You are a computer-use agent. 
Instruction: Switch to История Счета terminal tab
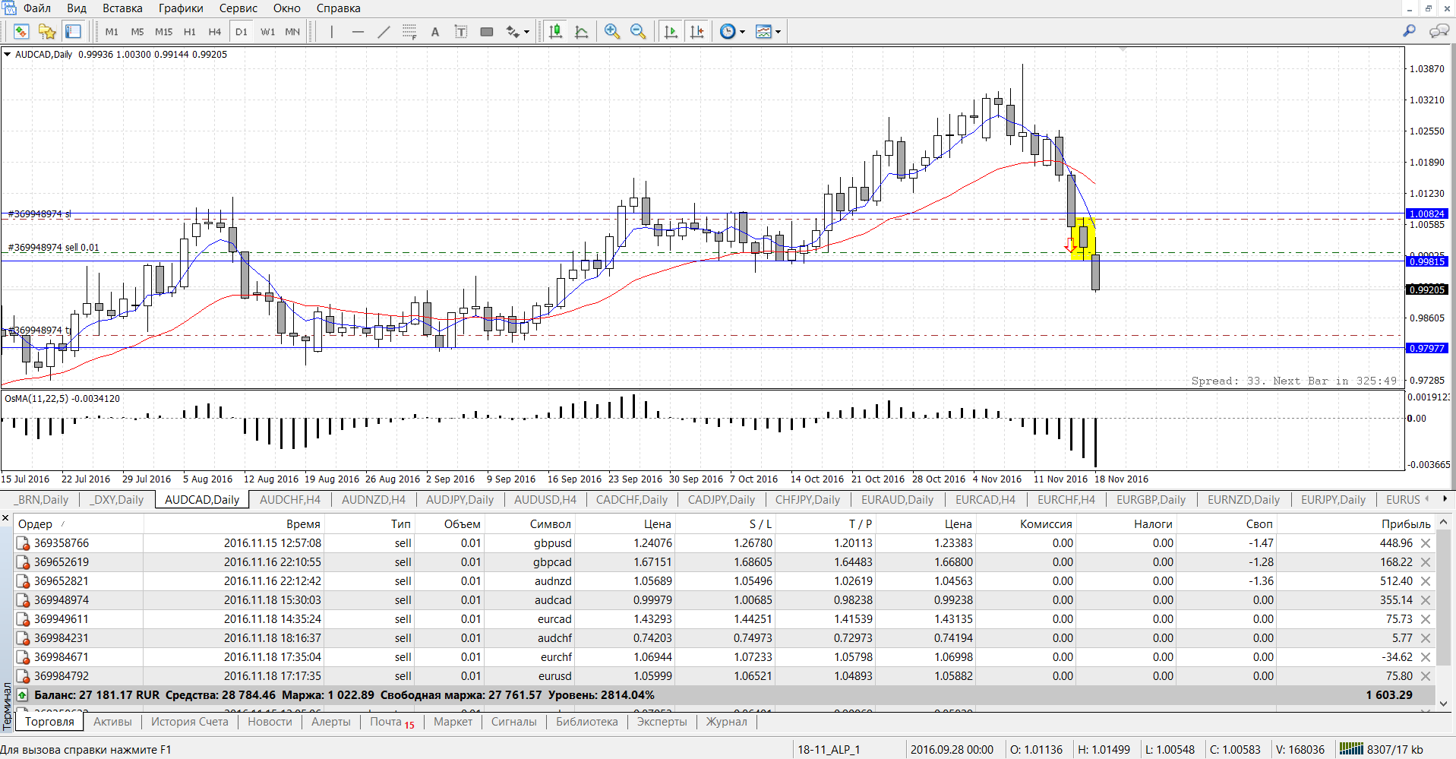click(189, 722)
